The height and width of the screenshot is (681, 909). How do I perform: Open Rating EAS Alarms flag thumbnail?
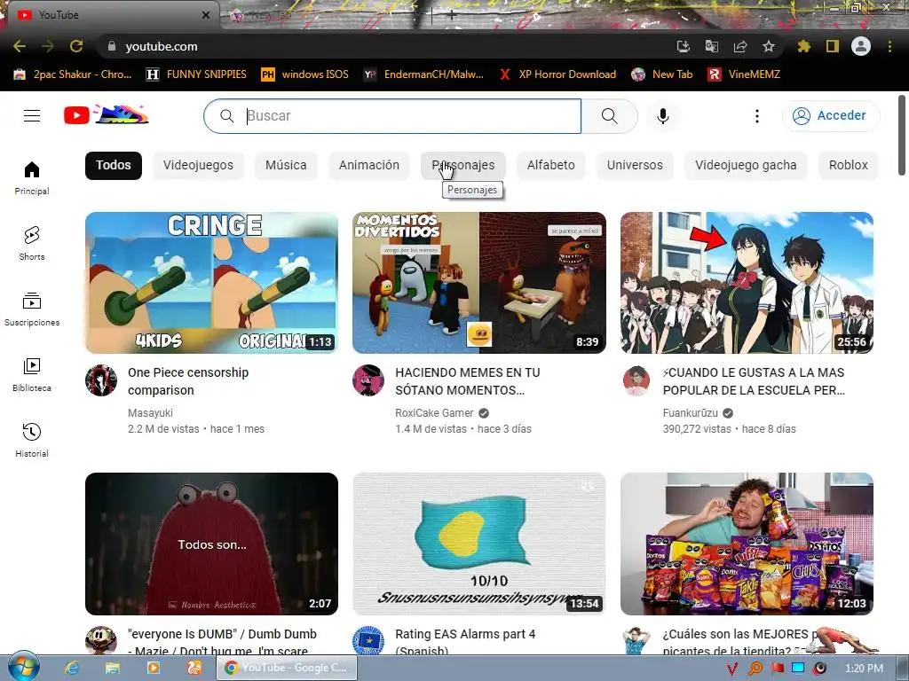(x=479, y=544)
